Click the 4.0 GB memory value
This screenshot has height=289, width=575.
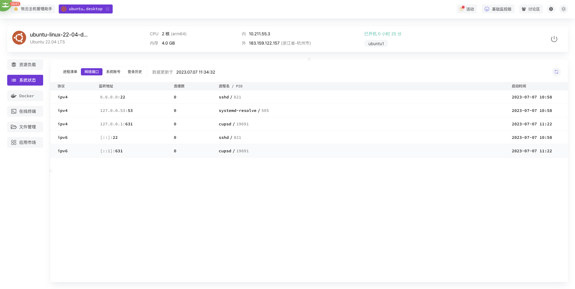pos(168,43)
